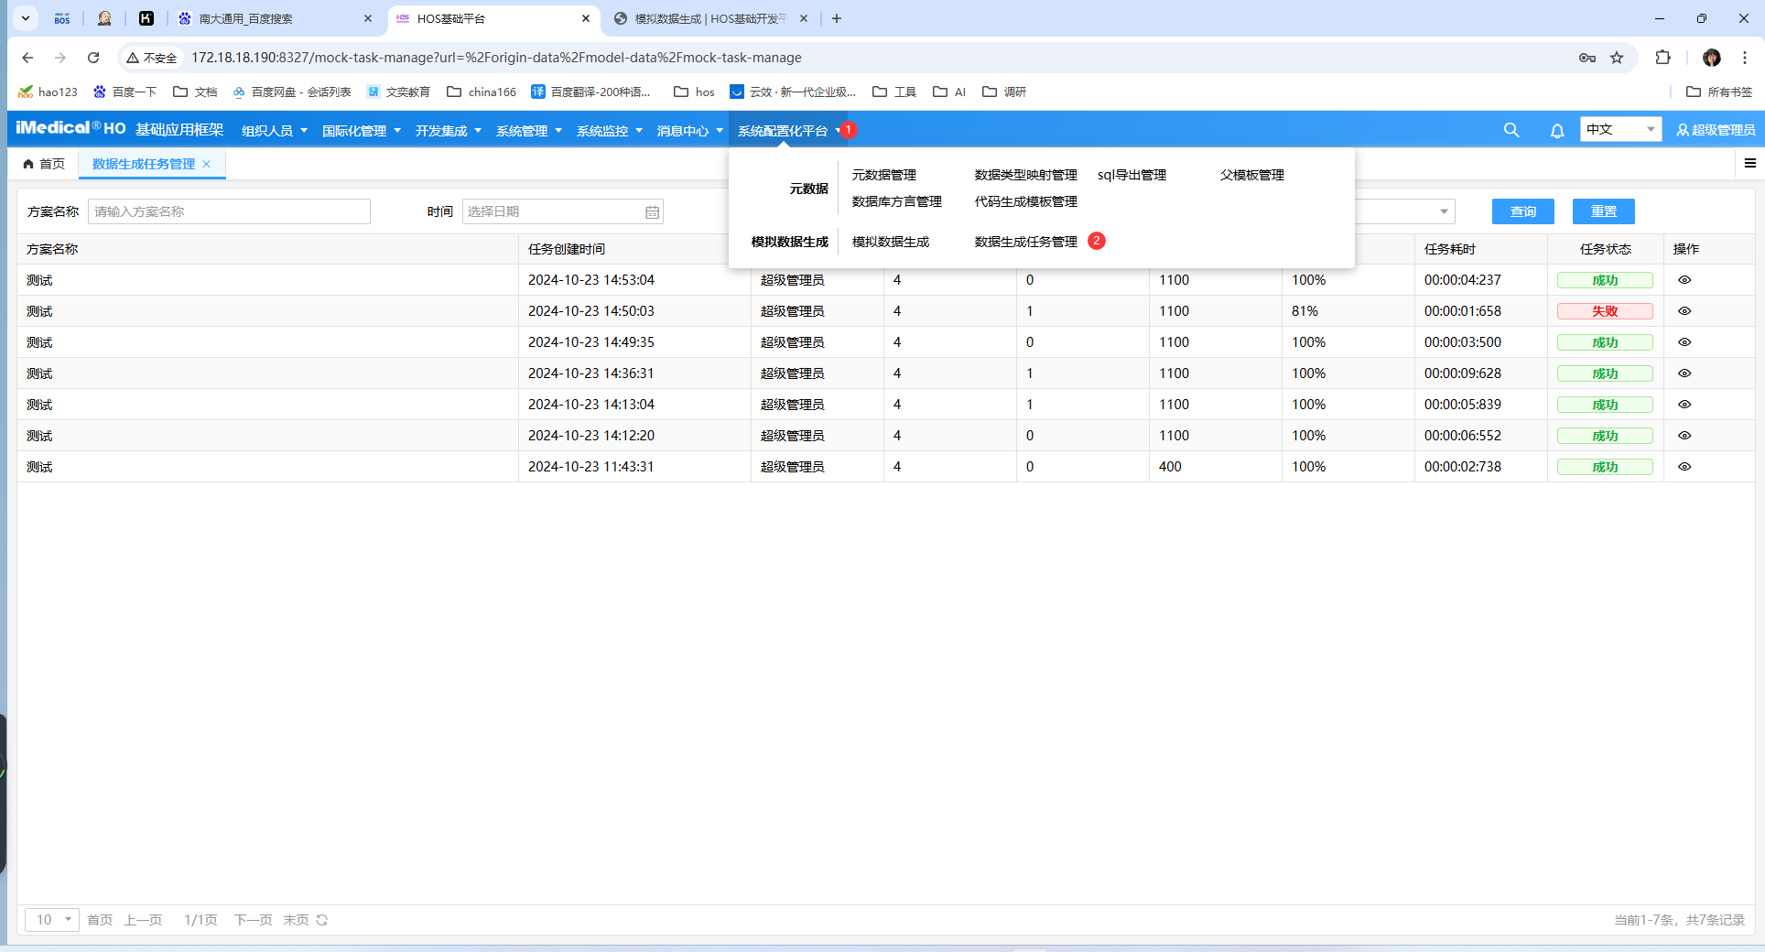The image size is (1765, 952).
Task: Open the 中文 language dropdown
Action: [1619, 130]
